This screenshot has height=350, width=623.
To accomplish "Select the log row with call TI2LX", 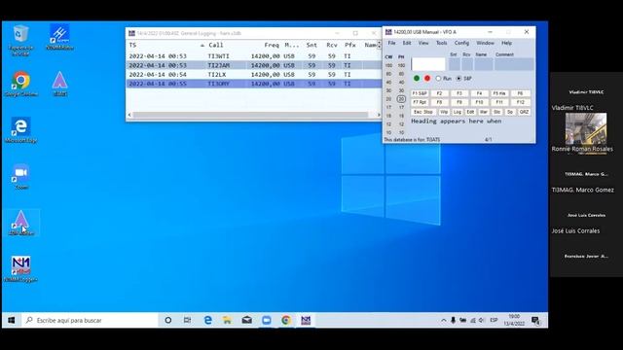I will pyautogui.click(x=253, y=75).
